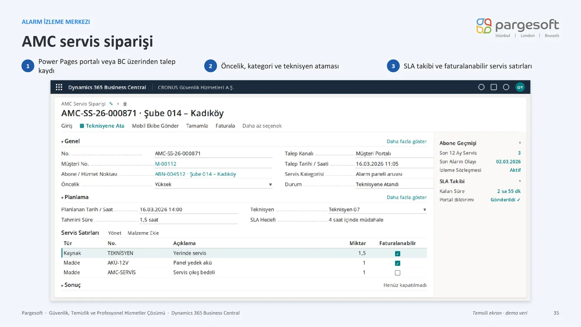Open the OY user avatar
Image resolution: width=581 pixels, height=327 pixels.
point(520,87)
